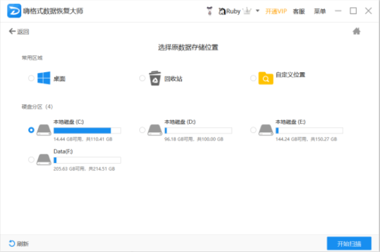The width and height of the screenshot is (380, 252).
Task: Select the 桌面 radio button
Action: [31, 78]
